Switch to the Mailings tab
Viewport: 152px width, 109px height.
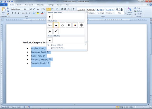(51, 5)
